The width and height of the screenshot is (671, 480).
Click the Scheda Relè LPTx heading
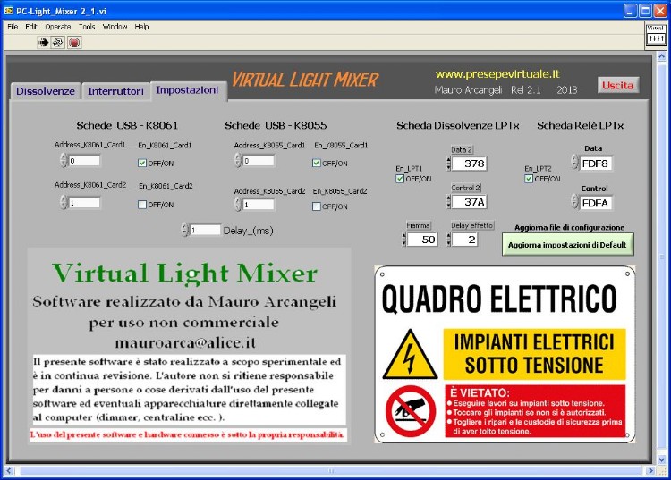(x=581, y=125)
